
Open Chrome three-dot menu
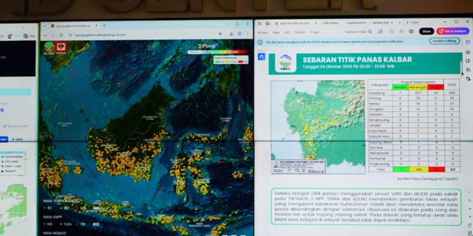click(x=248, y=34)
